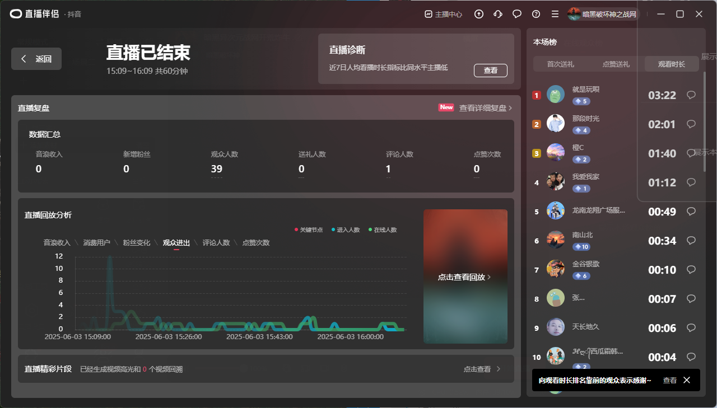Toggle the 关键节点 legend series
The image size is (717, 408).
(x=309, y=230)
